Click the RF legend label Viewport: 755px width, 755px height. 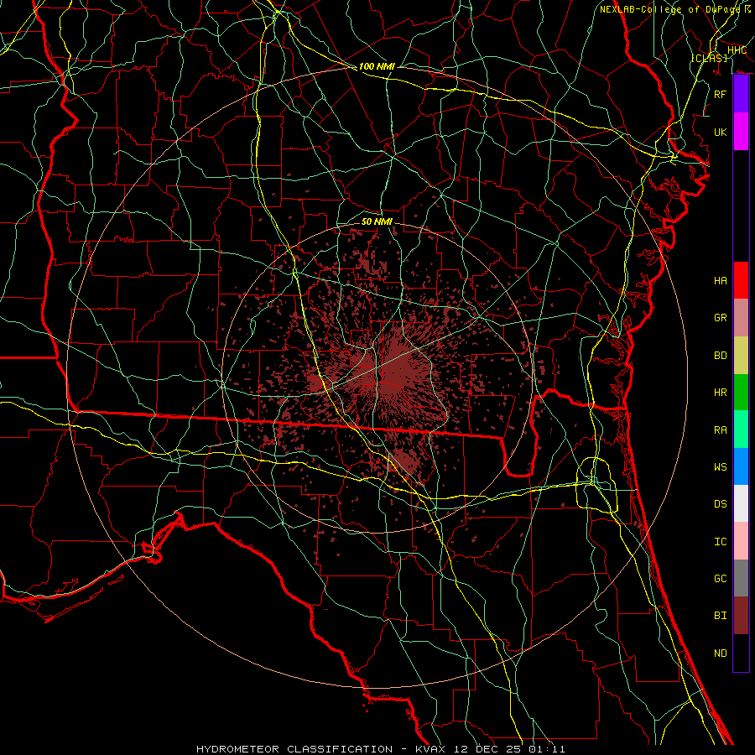pos(721,94)
